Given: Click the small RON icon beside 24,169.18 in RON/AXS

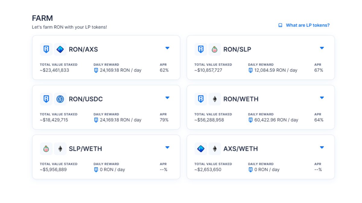Looking at the screenshot, I should 96,70.
